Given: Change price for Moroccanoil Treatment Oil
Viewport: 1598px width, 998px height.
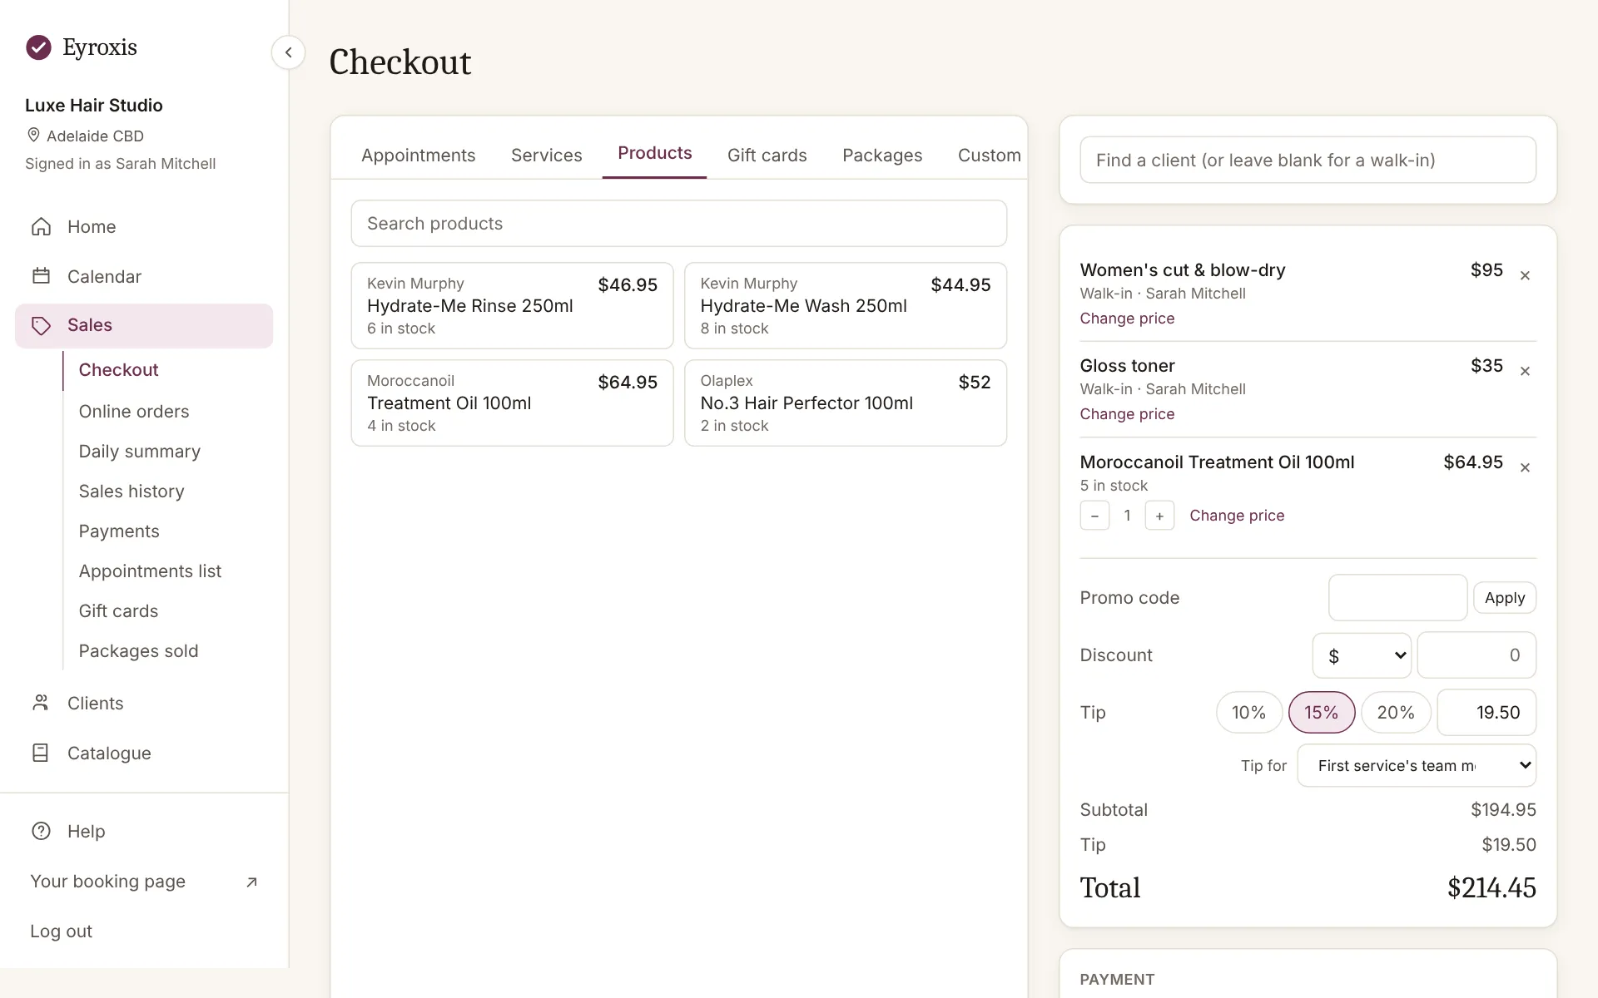Looking at the screenshot, I should click(1237, 516).
